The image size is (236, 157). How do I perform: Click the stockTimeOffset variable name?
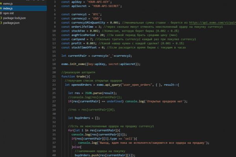pos(84,47)
